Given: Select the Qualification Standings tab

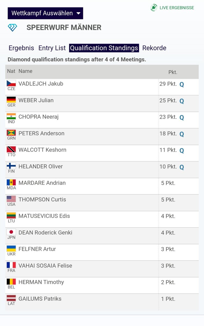Looking at the screenshot, I should click(x=104, y=48).
